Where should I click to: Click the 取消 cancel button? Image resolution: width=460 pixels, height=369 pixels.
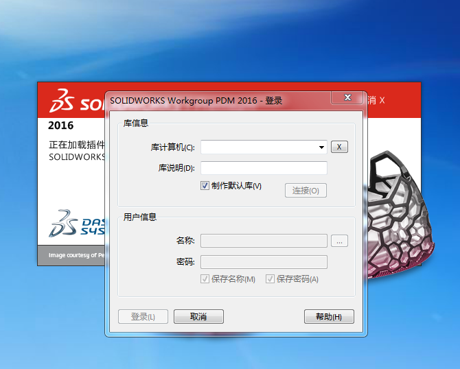point(198,317)
